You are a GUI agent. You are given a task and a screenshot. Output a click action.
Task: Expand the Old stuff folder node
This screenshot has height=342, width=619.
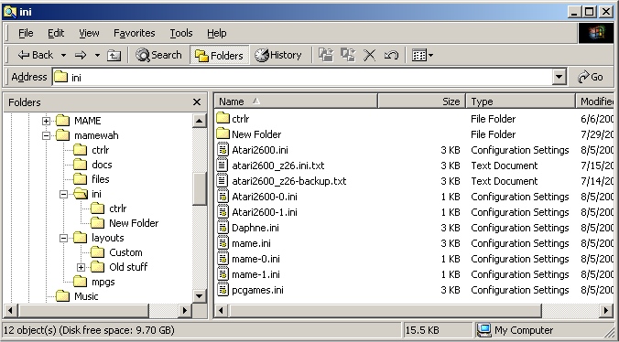(81, 268)
